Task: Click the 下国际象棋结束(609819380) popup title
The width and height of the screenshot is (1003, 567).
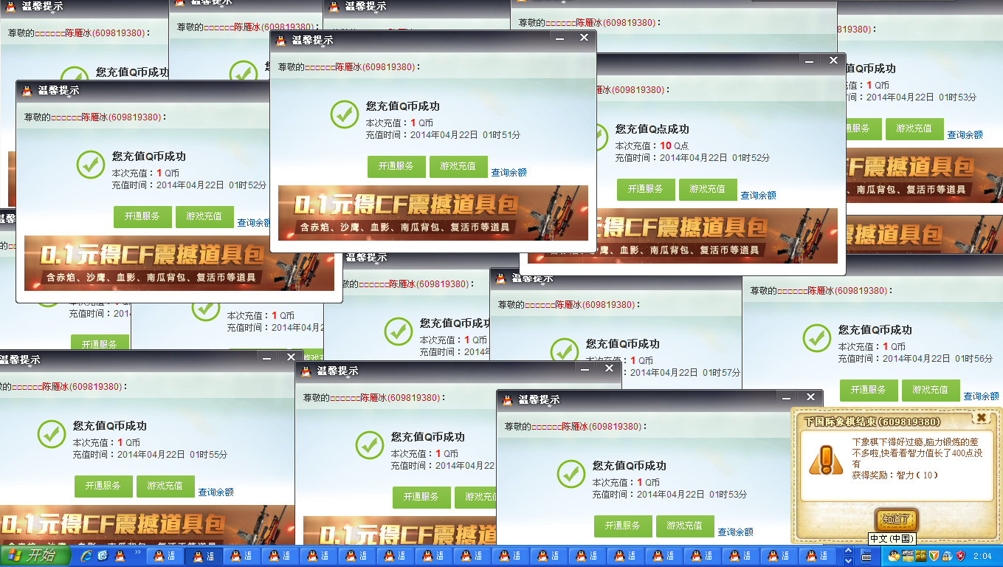Action: (x=872, y=422)
